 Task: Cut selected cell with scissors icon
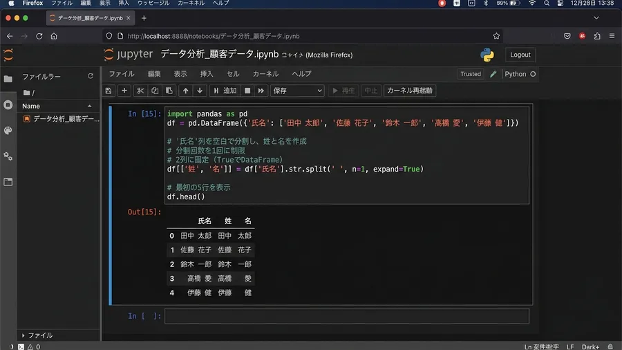pyautogui.click(x=140, y=91)
